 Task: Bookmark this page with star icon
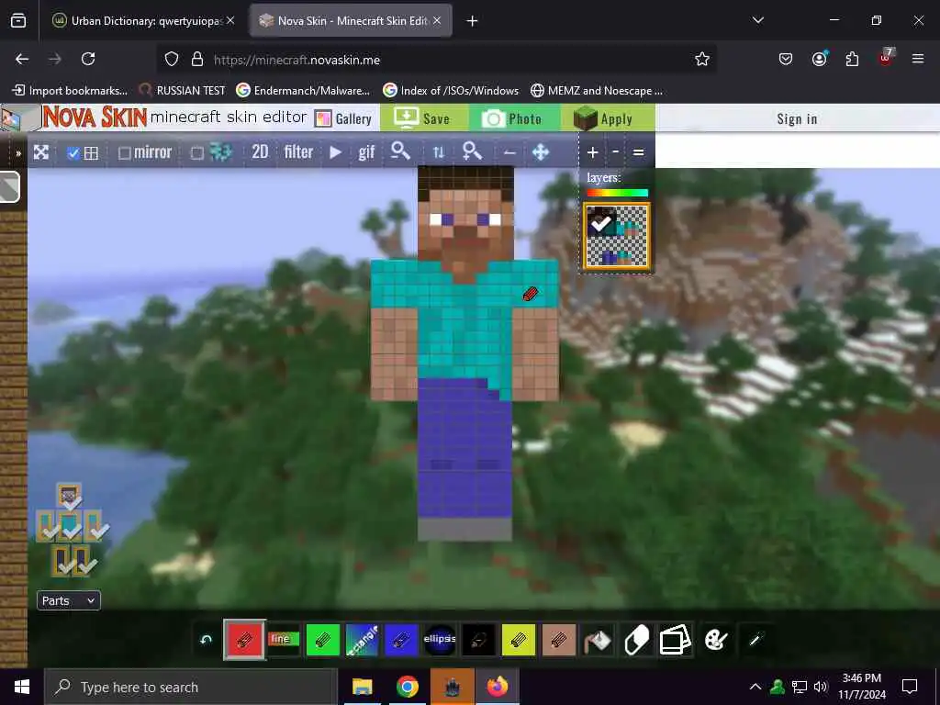pos(702,59)
